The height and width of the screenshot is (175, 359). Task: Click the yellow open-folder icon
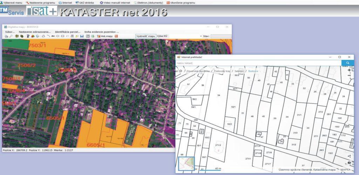(x=77, y=36)
